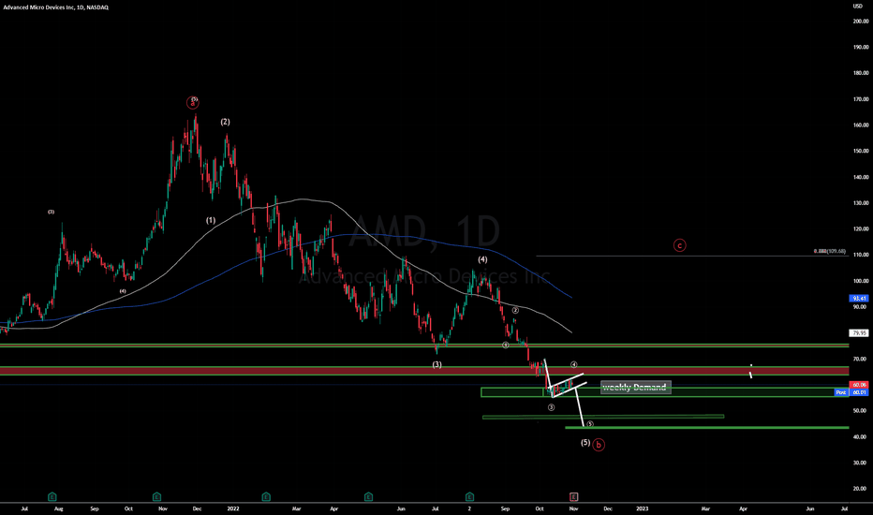Select the large white (3) wave label near 70
Screen dimensions: 873x515
(437, 364)
